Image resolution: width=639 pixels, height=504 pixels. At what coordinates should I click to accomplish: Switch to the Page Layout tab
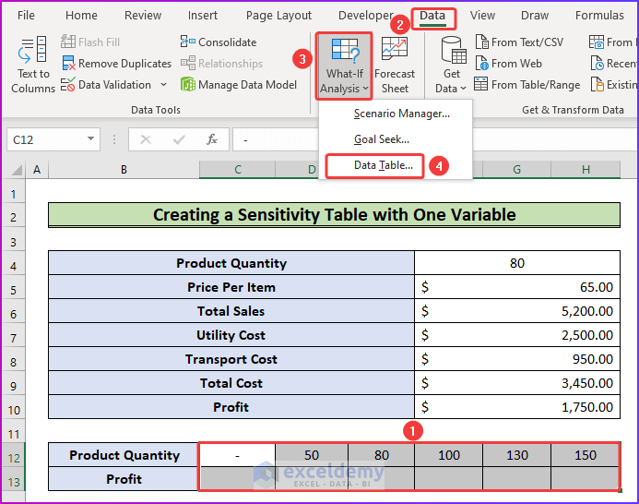coord(278,16)
